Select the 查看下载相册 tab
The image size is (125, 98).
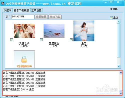coord(21,10)
